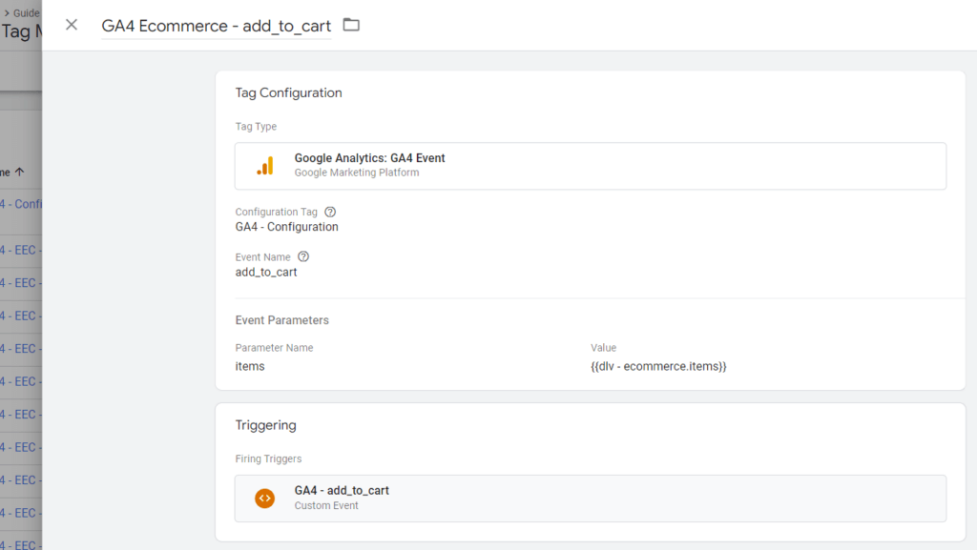Image resolution: width=977 pixels, height=550 pixels.
Task: Open the folder icon beside the tag name
Action: point(351,25)
